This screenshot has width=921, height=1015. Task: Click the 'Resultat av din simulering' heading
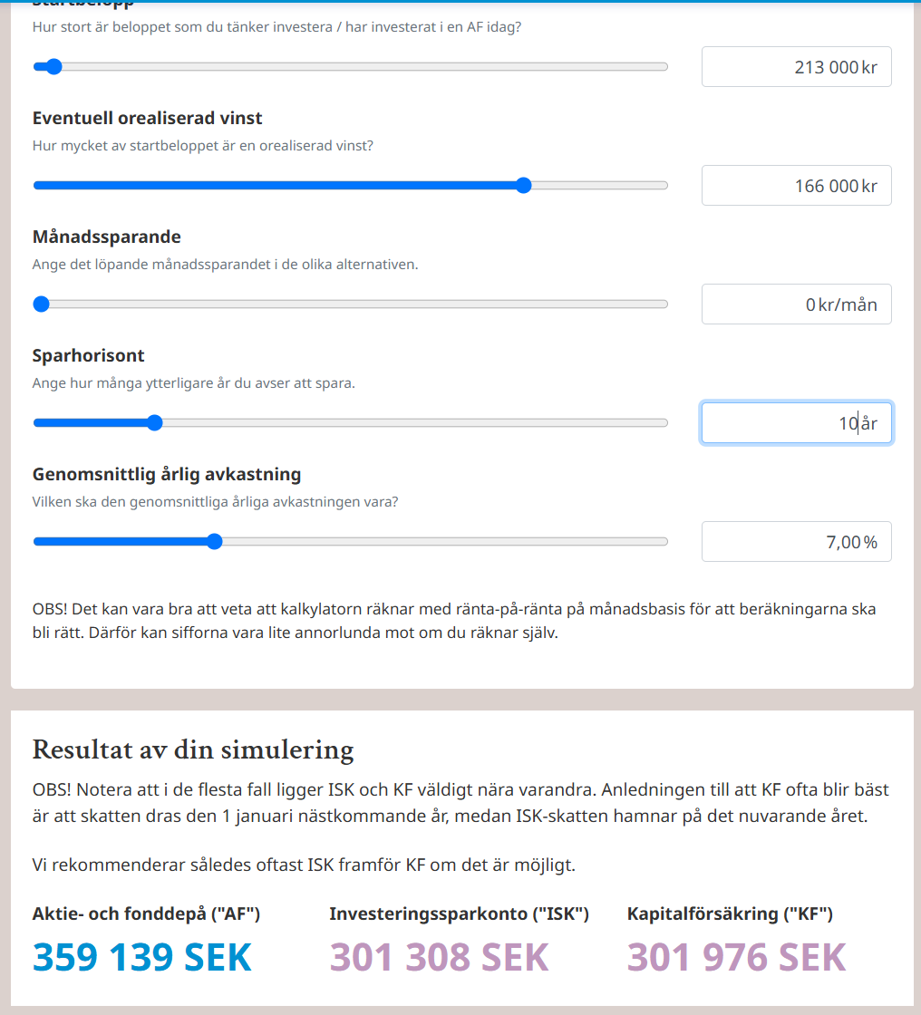[x=193, y=750]
